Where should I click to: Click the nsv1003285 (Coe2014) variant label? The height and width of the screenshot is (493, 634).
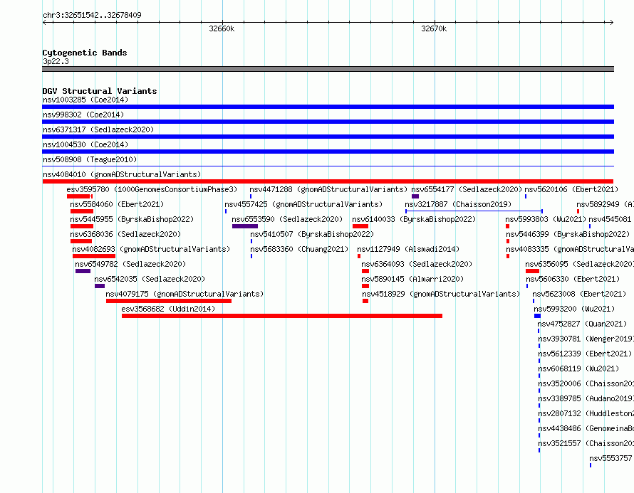point(85,100)
